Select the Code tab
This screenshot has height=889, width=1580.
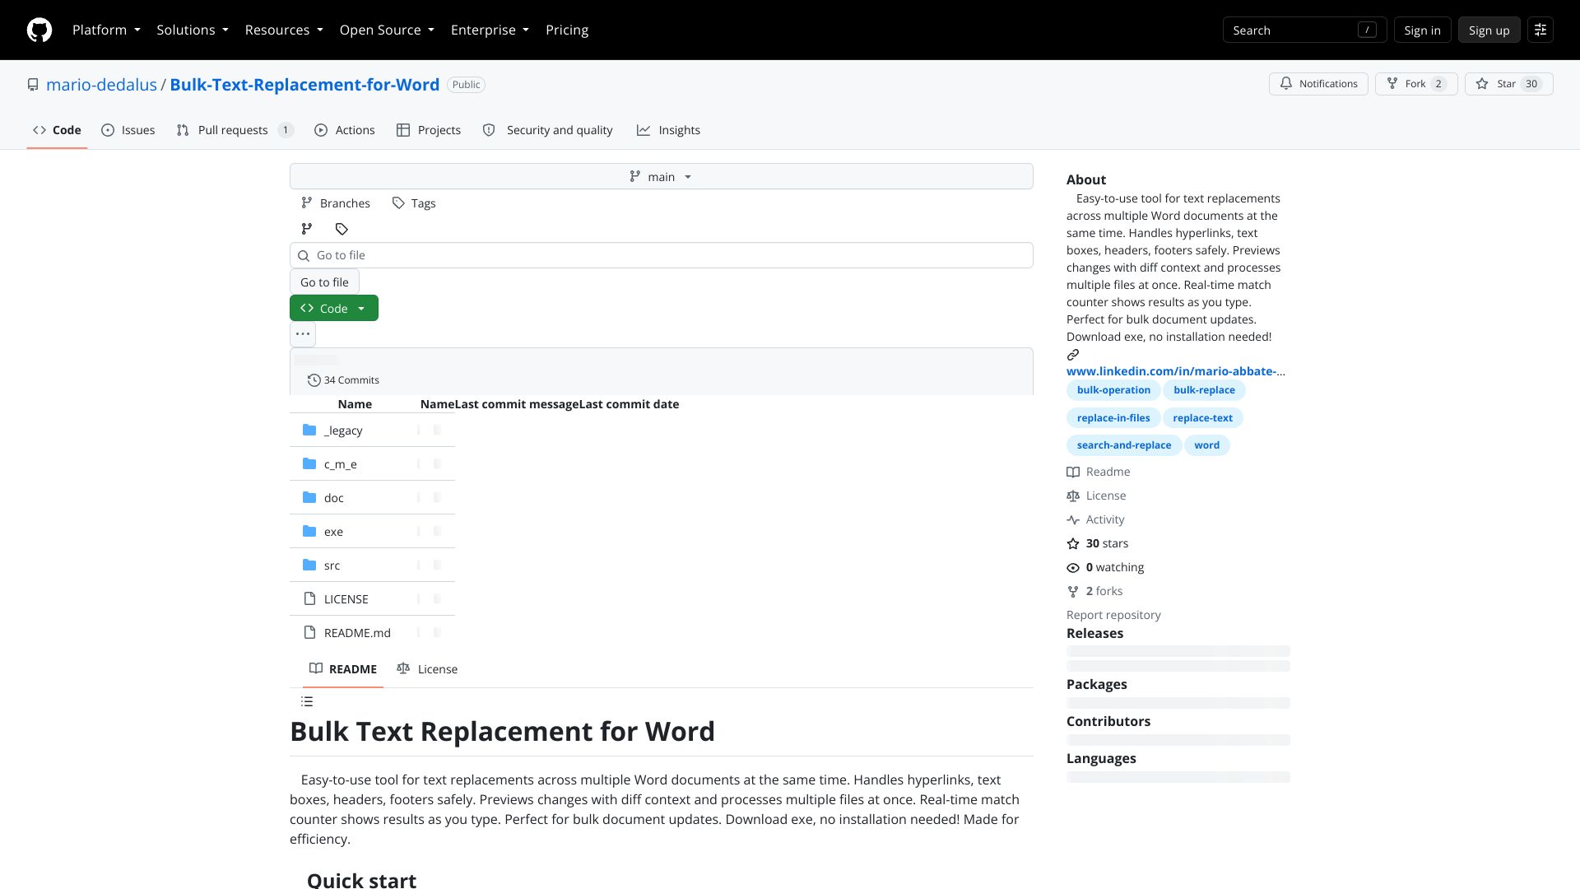pyautogui.click(x=57, y=130)
